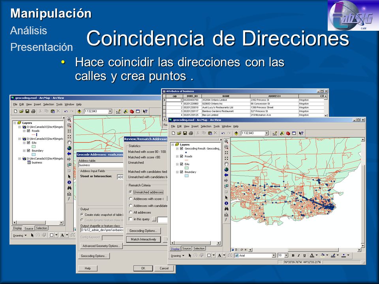Check the 'in this query' checkbox
Image resolution: width=379 pixels, height=284 pixels.
pos(131,219)
